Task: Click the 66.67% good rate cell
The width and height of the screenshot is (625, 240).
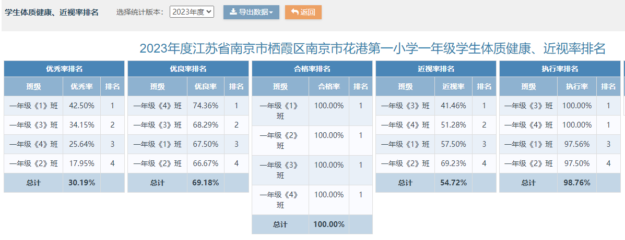Action: (x=206, y=163)
